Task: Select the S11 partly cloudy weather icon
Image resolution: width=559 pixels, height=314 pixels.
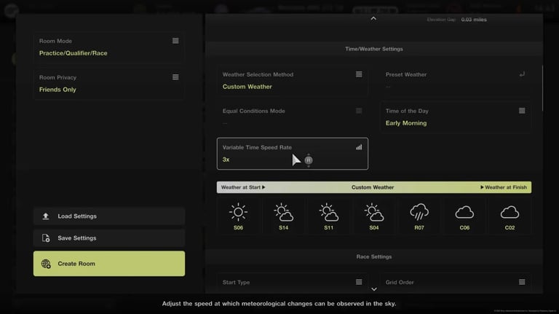Action: click(329, 212)
